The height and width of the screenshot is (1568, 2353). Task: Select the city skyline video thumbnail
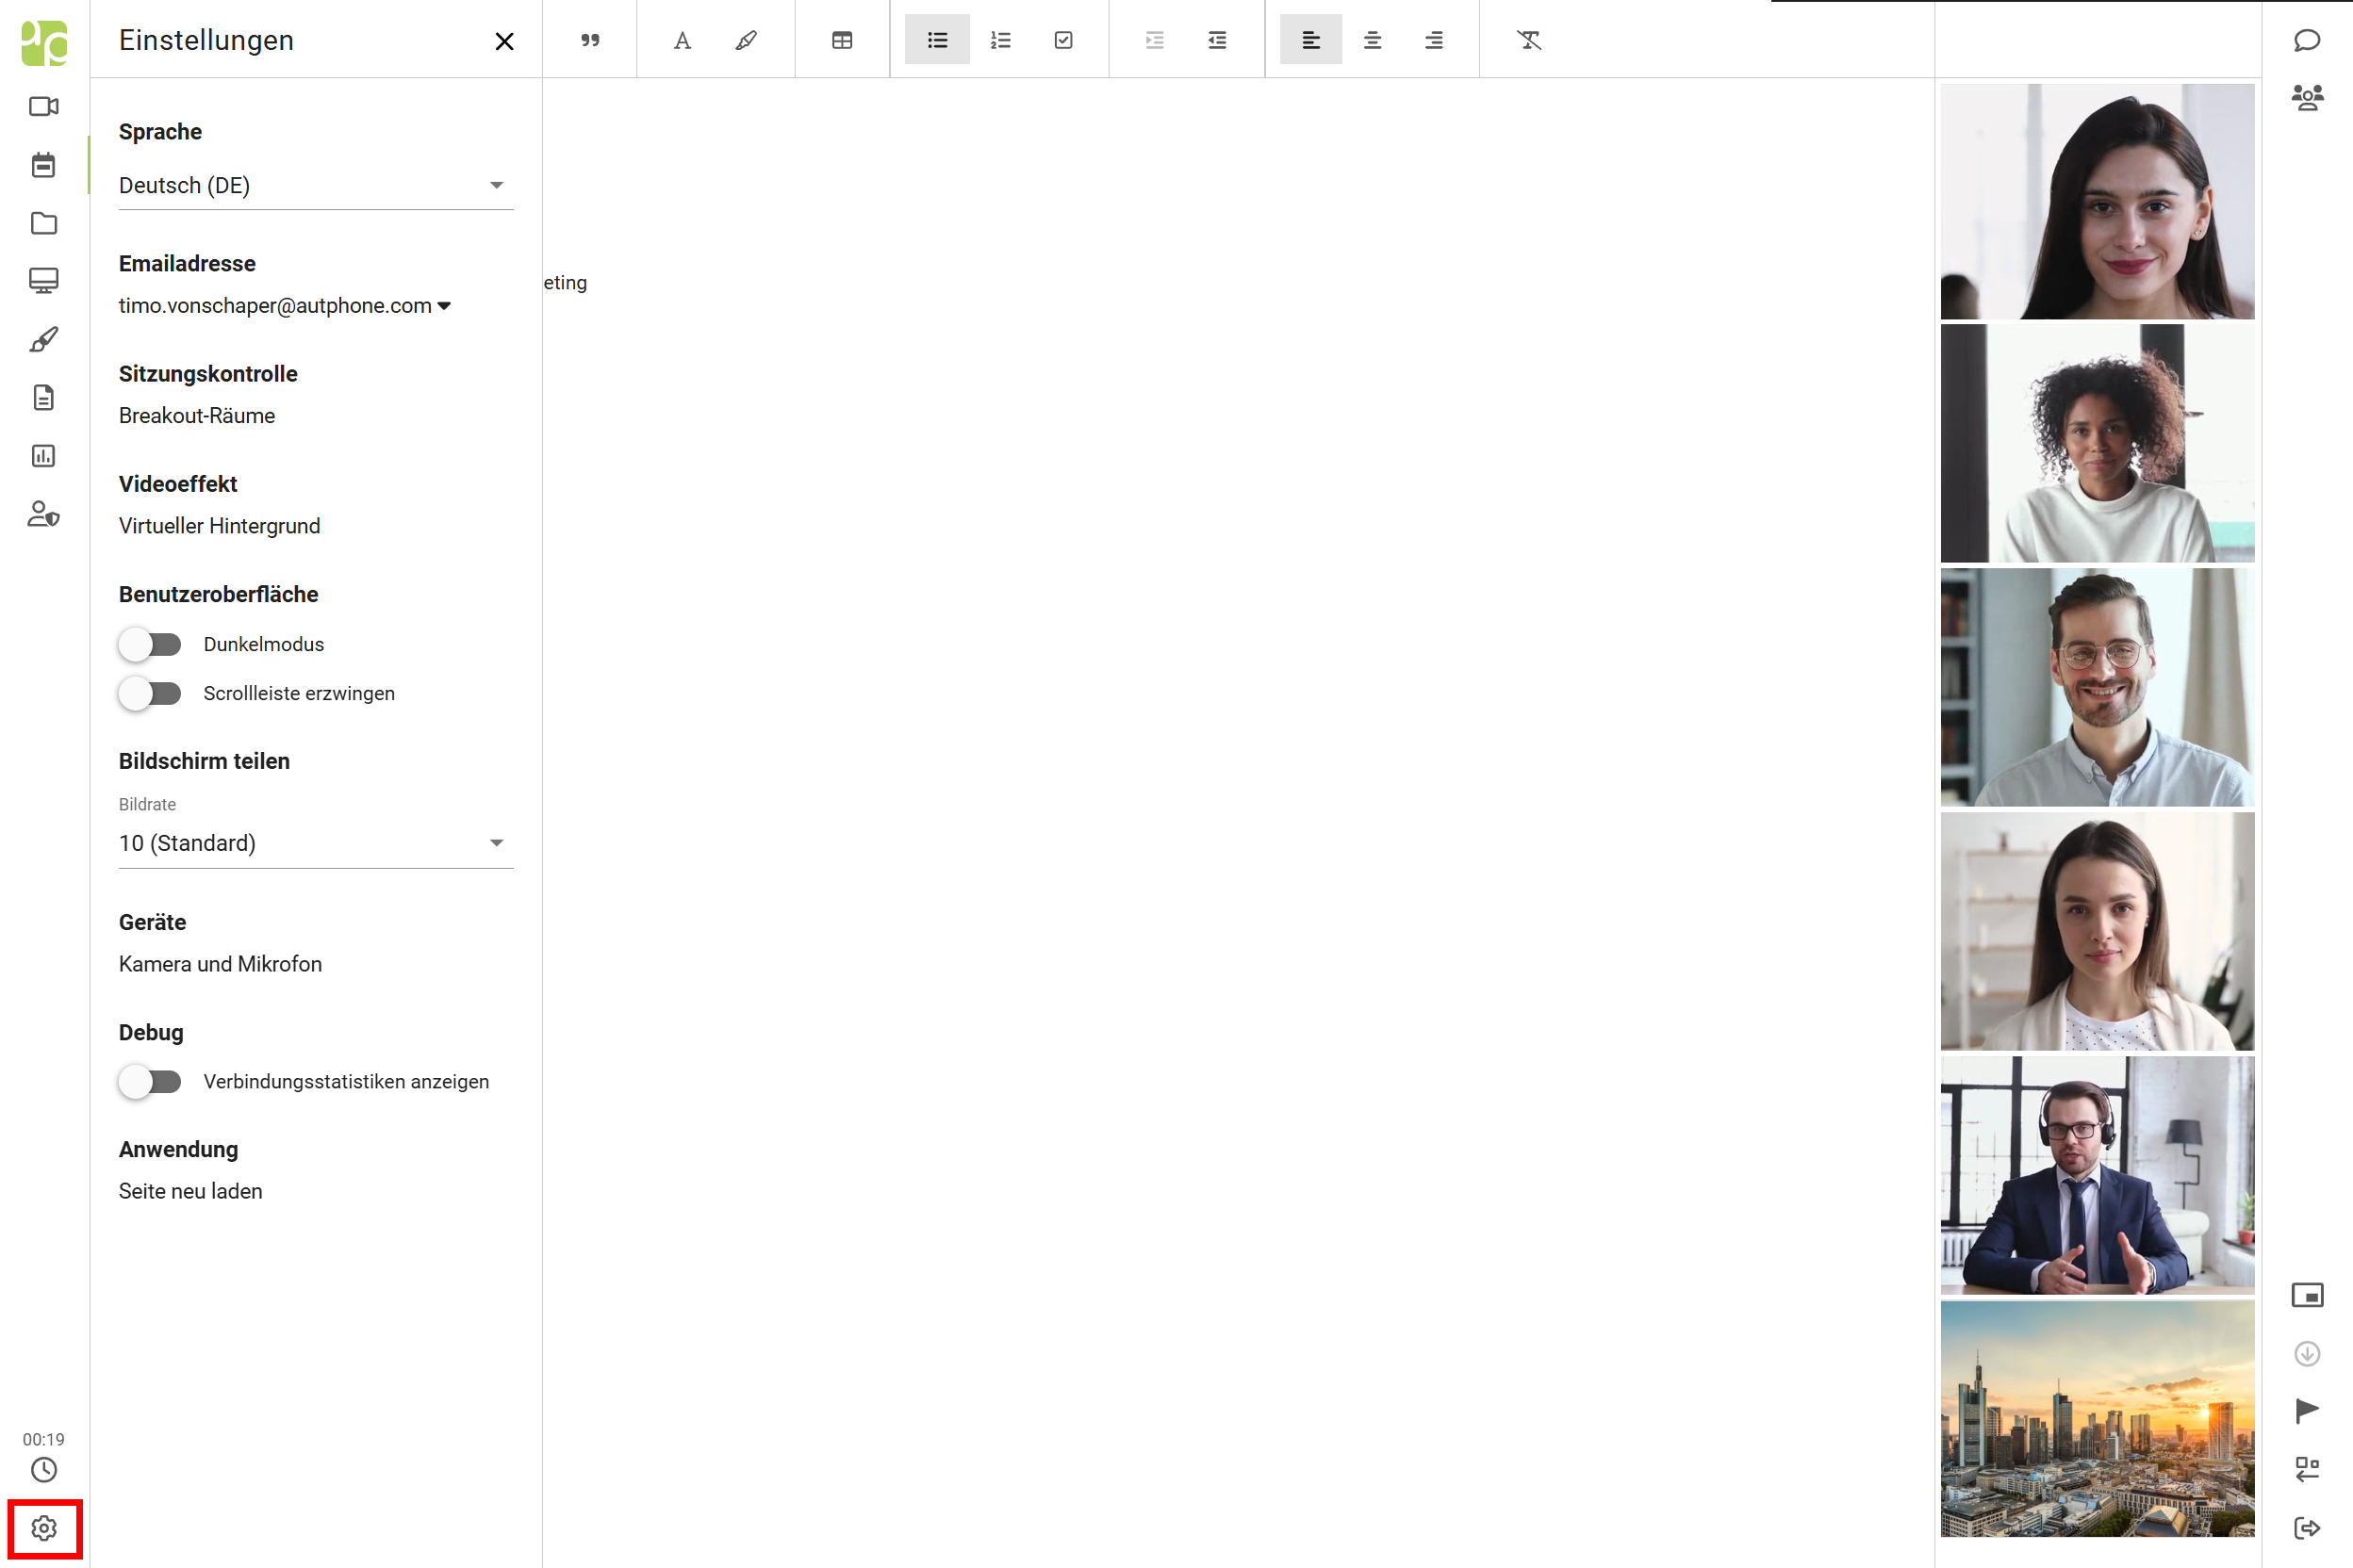pyautogui.click(x=2097, y=1418)
